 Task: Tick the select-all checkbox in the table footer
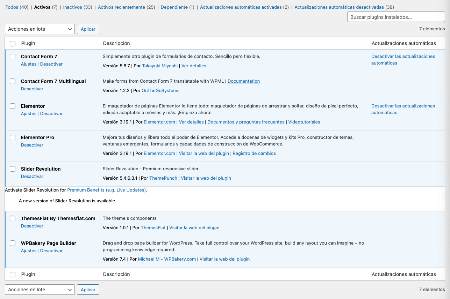[x=13, y=275]
